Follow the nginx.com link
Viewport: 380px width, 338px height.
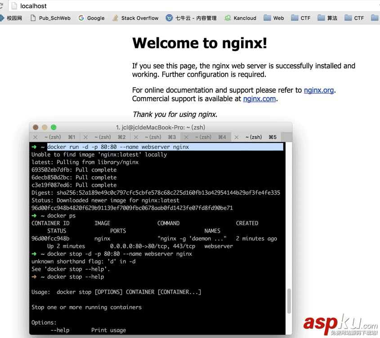tap(259, 99)
